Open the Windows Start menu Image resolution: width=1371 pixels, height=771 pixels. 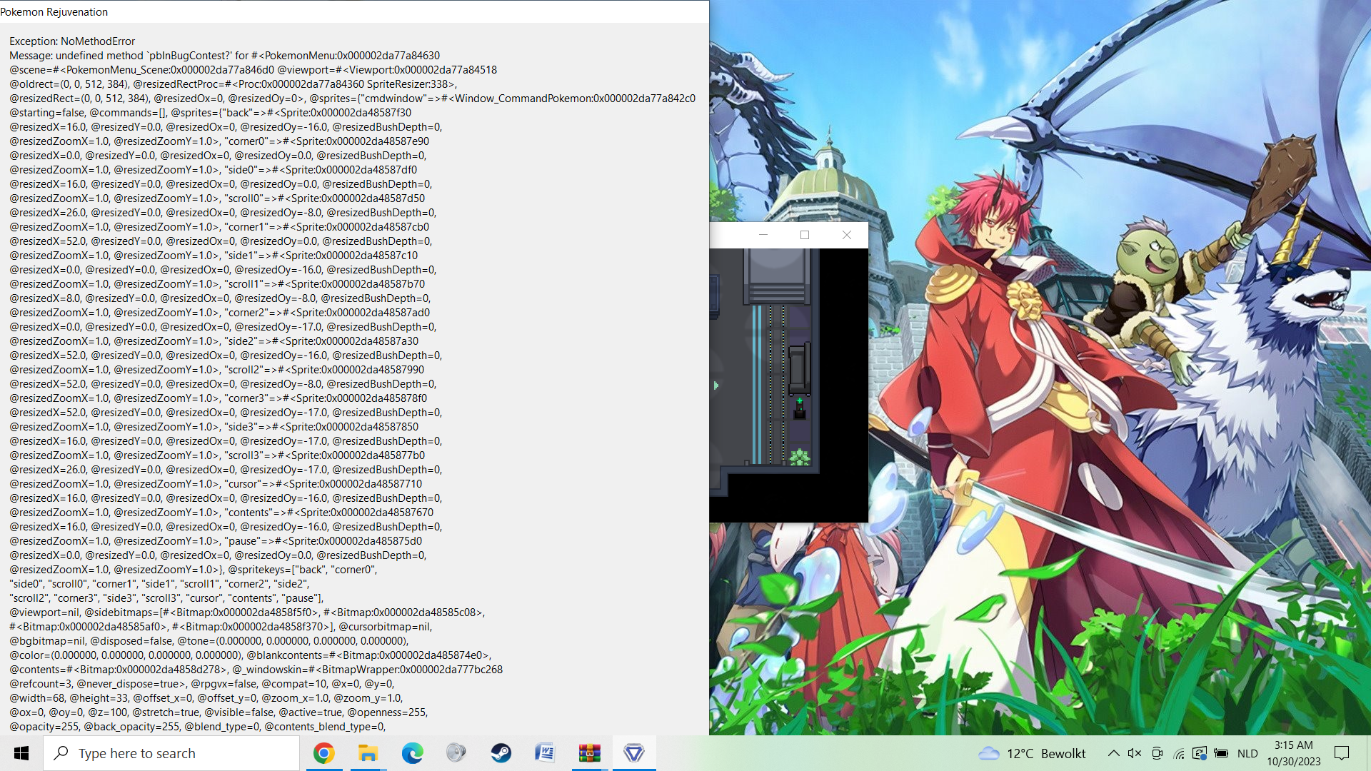click(21, 753)
